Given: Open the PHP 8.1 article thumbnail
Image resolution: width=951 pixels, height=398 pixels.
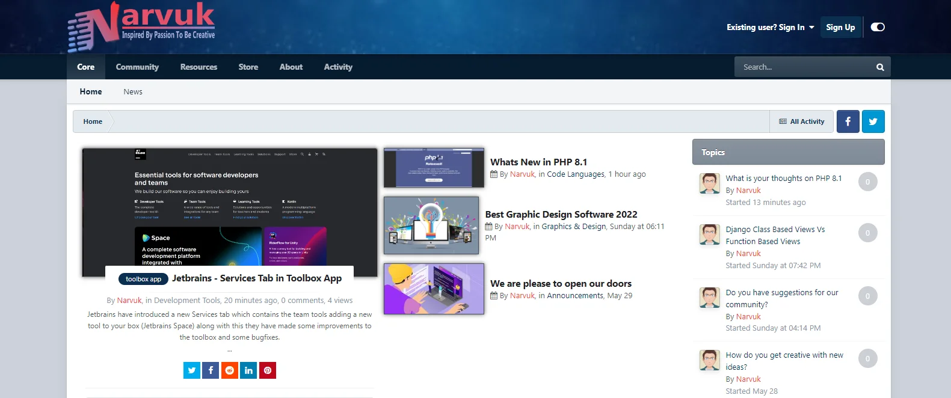Looking at the screenshot, I should click(x=434, y=168).
